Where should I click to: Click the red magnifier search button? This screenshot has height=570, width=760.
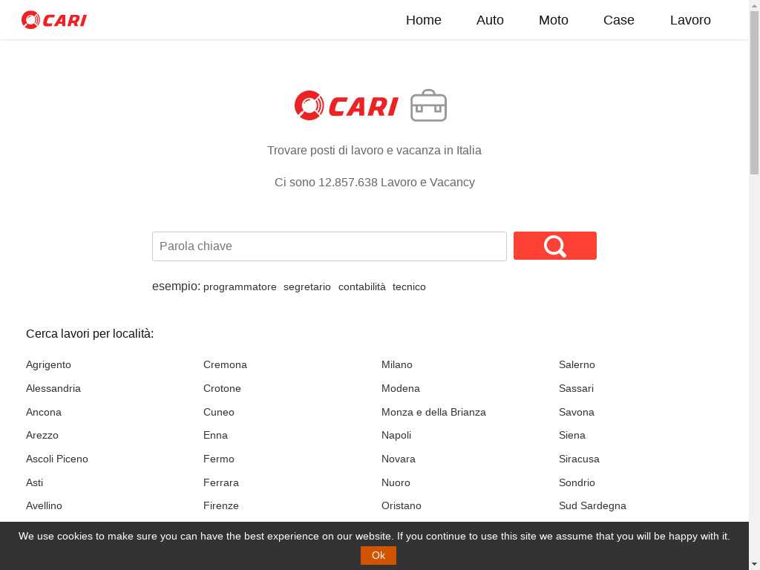pos(554,246)
